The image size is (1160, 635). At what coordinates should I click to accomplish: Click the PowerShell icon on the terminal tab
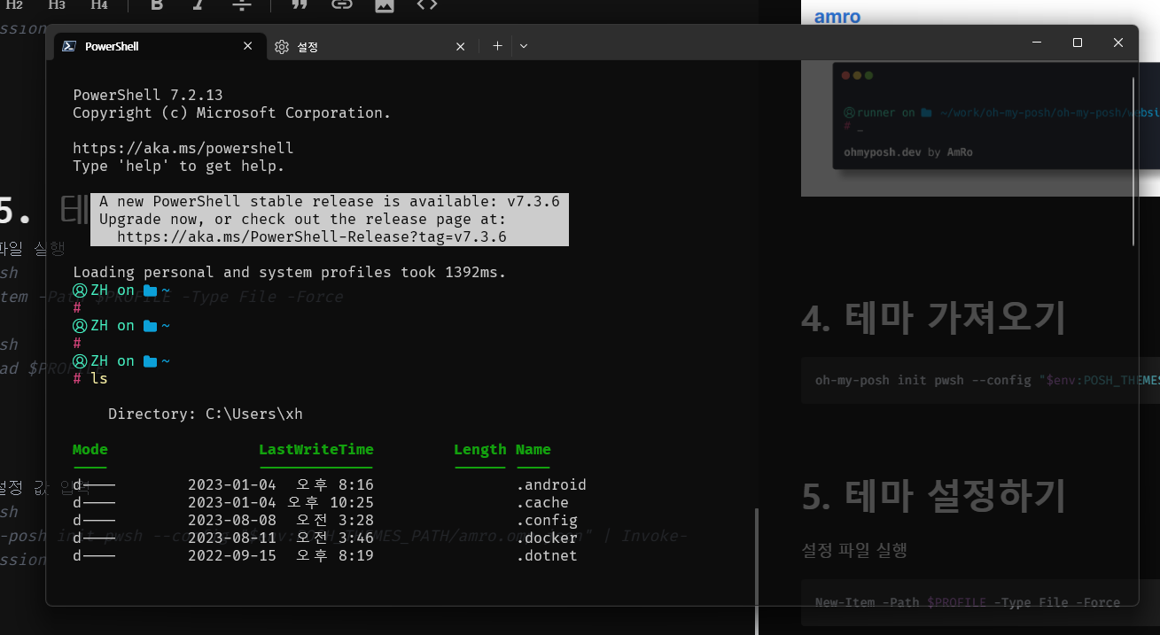pos(68,46)
